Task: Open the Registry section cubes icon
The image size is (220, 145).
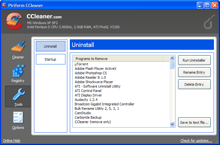Action: tap(18, 71)
